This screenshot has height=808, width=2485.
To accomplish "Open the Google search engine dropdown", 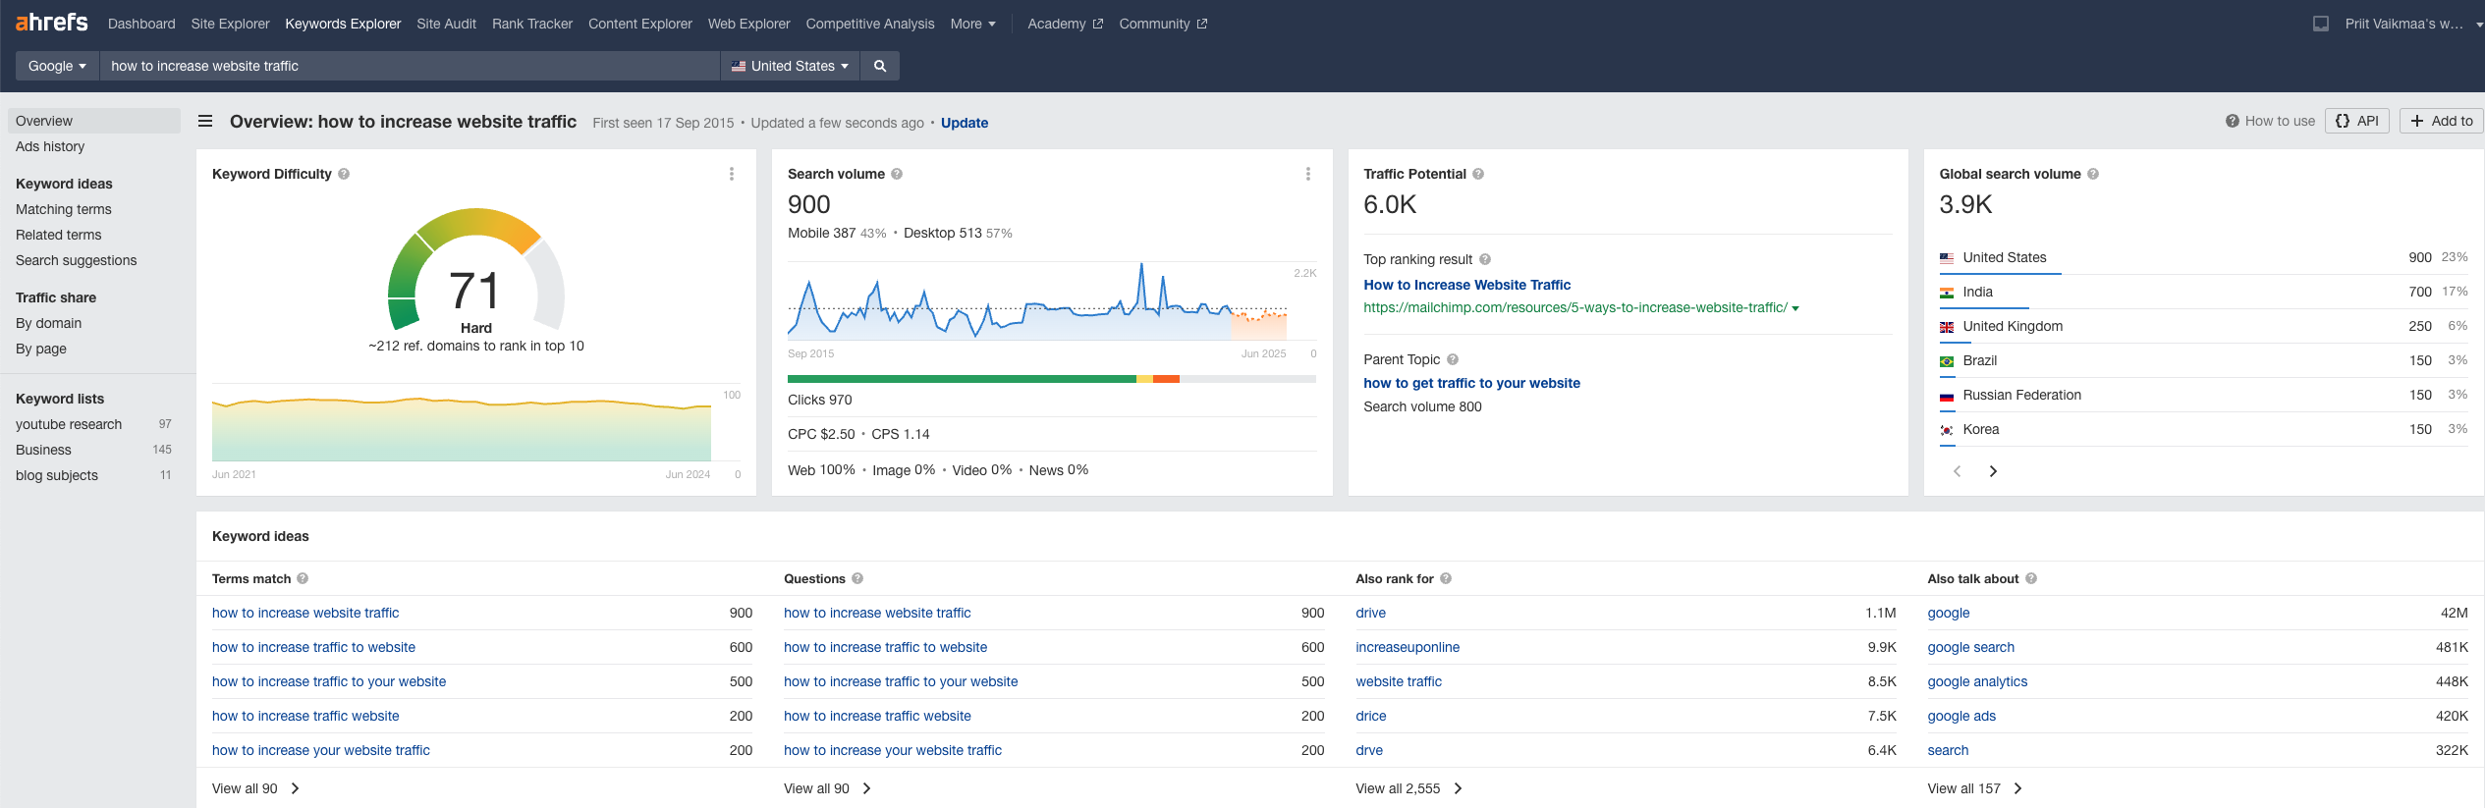I will 57,66.
